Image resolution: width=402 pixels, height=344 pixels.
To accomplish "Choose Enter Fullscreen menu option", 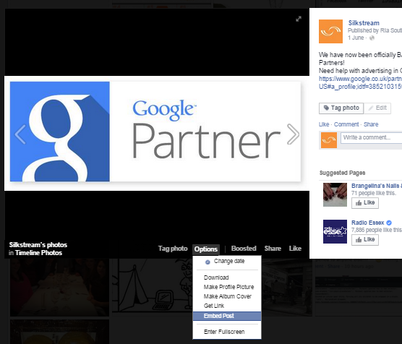I will pyautogui.click(x=227, y=332).
